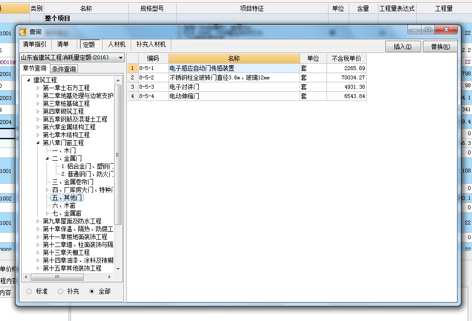Click the 查询 dialog title icon
The image size is (472, 321).
point(23,32)
